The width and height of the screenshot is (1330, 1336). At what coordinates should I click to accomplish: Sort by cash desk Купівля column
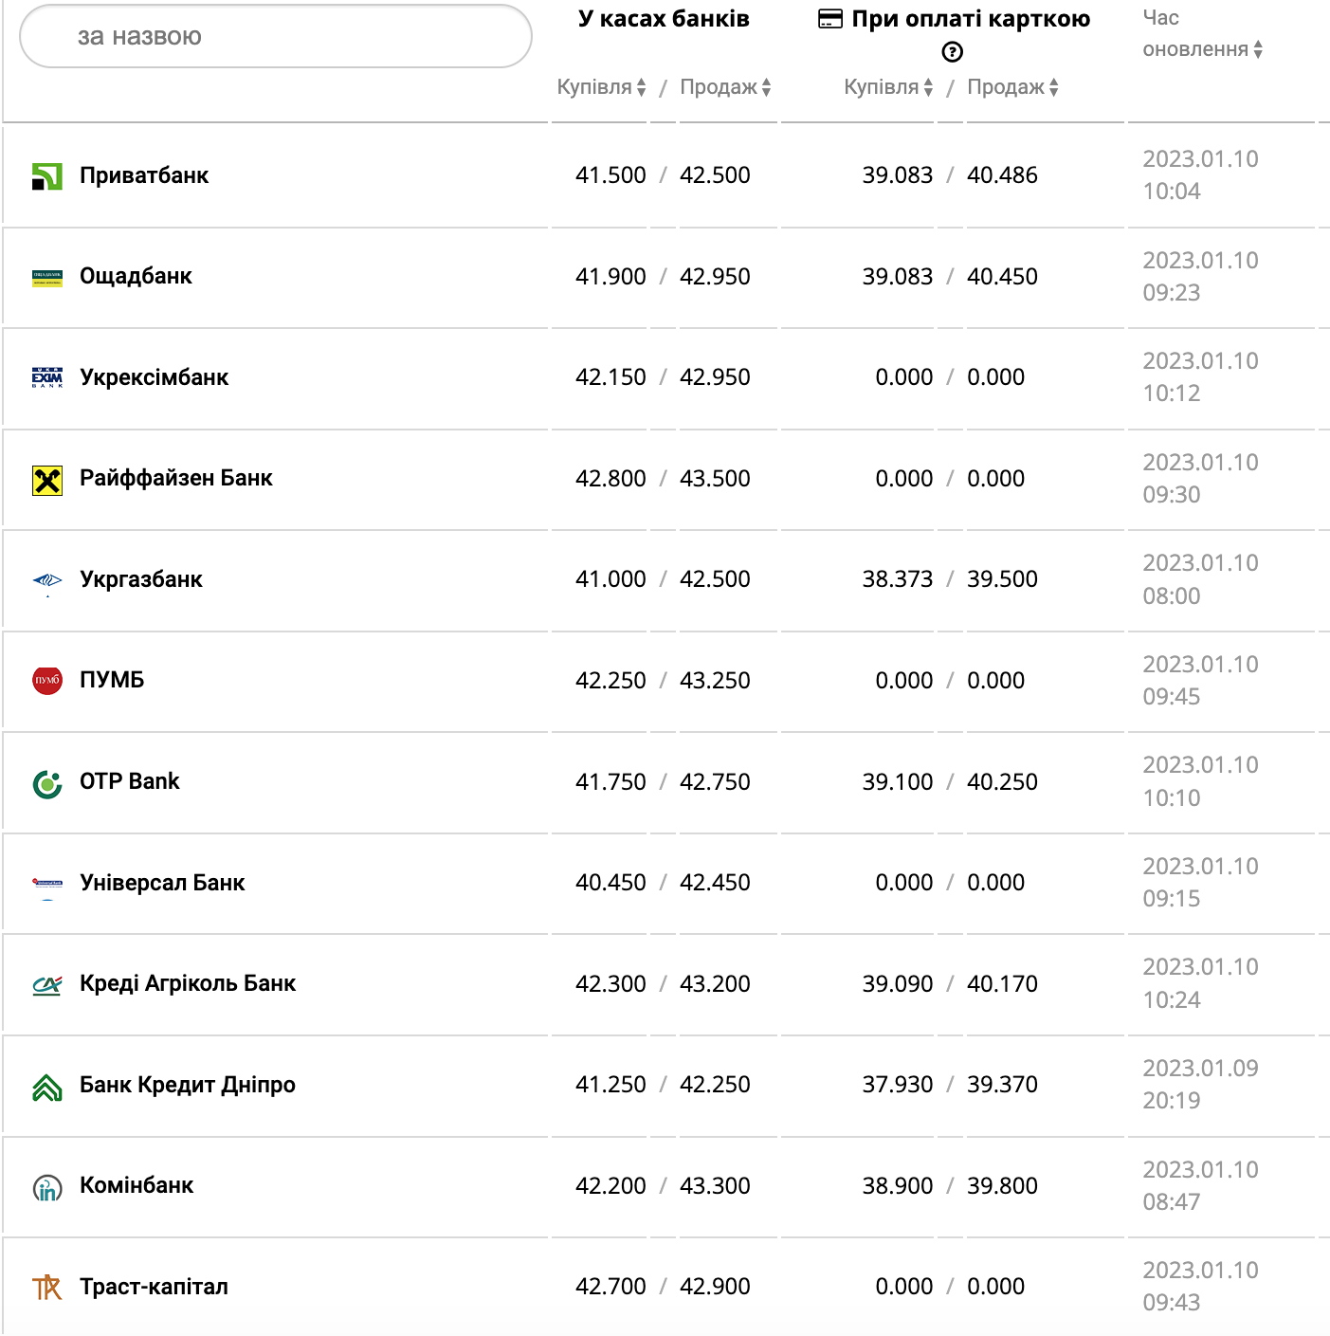(601, 87)
